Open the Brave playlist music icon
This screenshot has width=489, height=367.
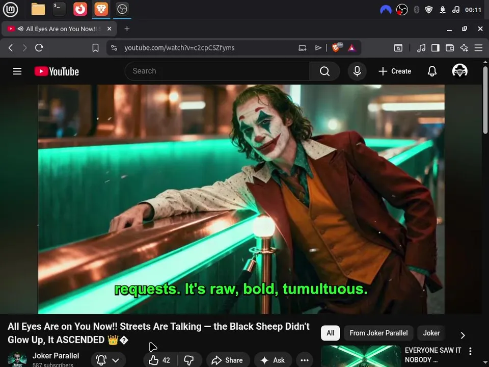tap(421, 48)
